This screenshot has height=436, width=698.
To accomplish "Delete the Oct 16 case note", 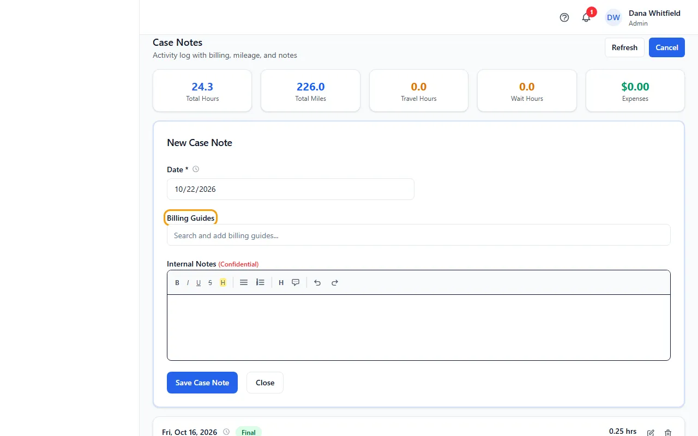I will coord(668,433).
